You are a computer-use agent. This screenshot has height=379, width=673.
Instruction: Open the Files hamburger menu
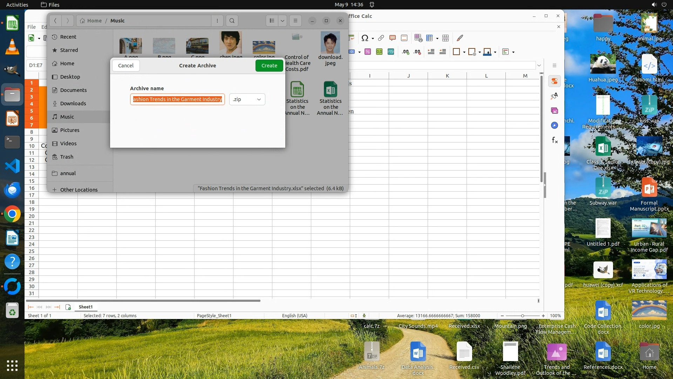pos(295,21)
